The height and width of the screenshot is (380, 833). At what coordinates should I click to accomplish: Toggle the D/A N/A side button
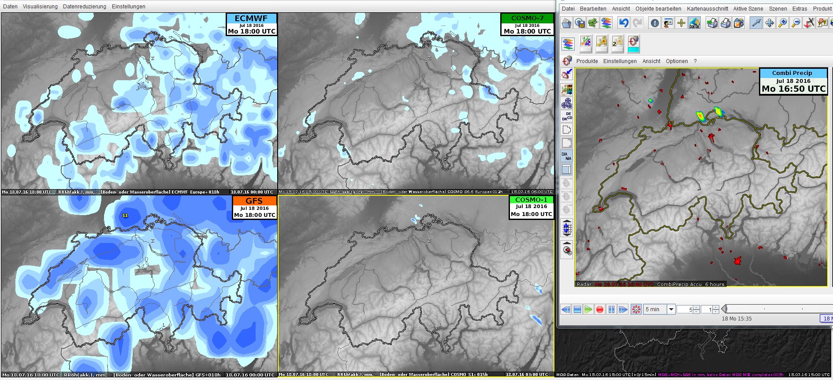pyautogui.click(x=567, y=156)
